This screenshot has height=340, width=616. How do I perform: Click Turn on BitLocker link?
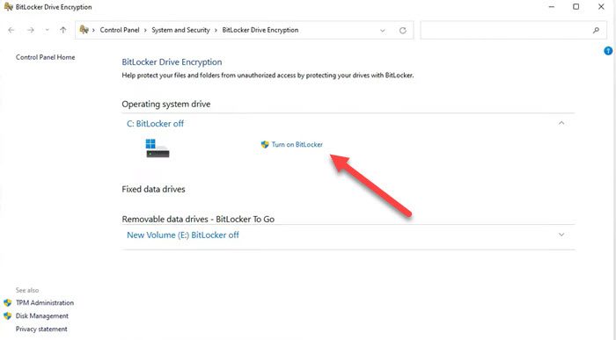tap(297, 144)
